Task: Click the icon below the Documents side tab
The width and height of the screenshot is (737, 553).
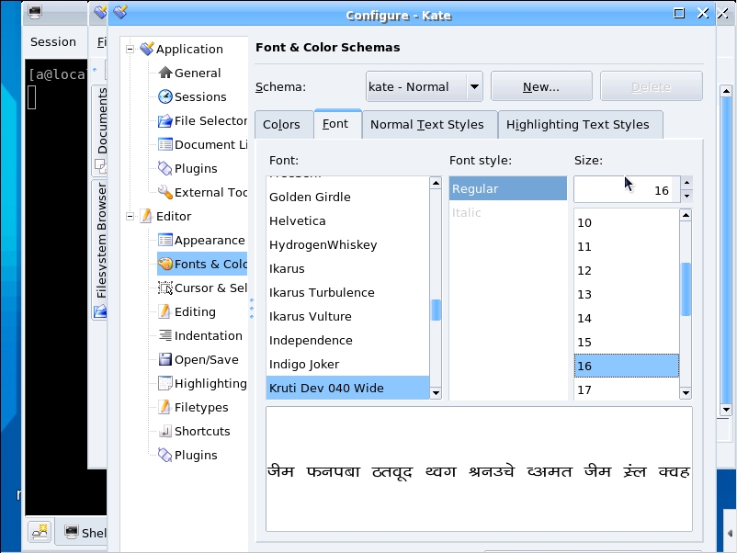Action: [100, 165]
